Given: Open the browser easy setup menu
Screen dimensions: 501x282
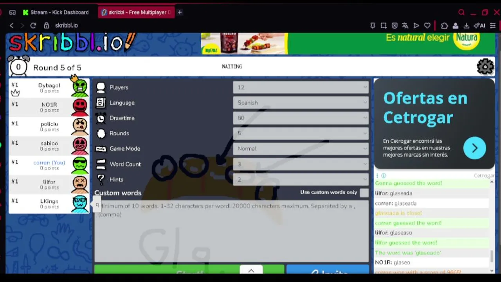Looking at the screenshot, I should 493,25.
